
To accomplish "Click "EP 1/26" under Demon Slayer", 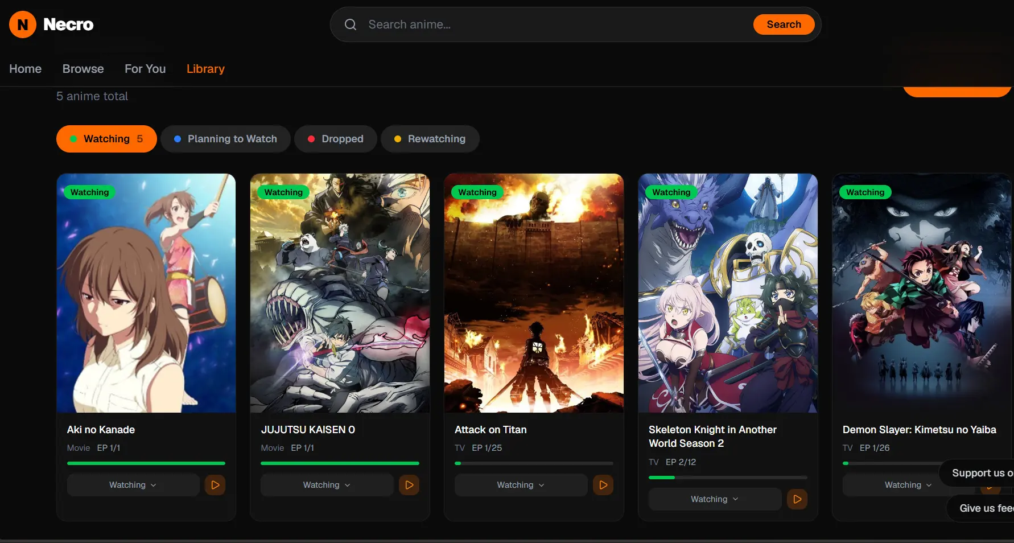I will 875,448.
